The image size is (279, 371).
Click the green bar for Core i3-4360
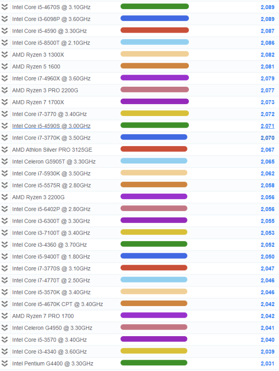(x=154, y=244)
